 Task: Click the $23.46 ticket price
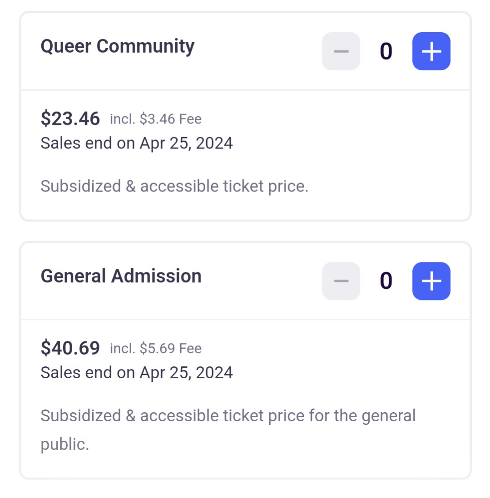(70, 118)
